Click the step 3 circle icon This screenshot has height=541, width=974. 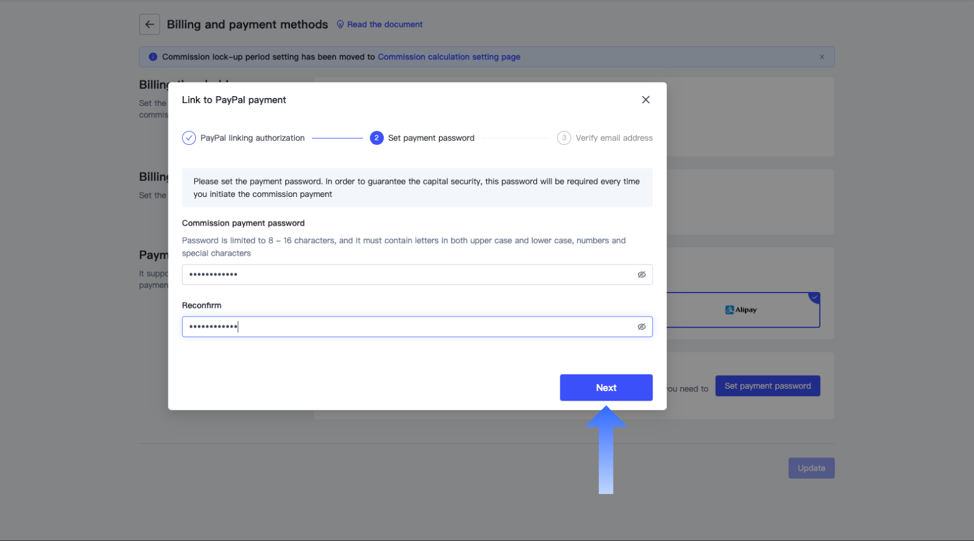tap(564, 138)
